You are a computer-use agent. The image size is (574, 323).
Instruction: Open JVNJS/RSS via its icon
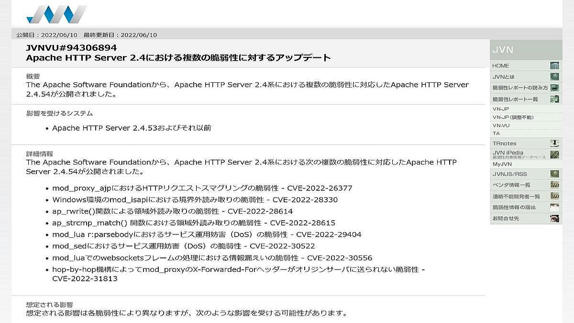pos(554,173)
